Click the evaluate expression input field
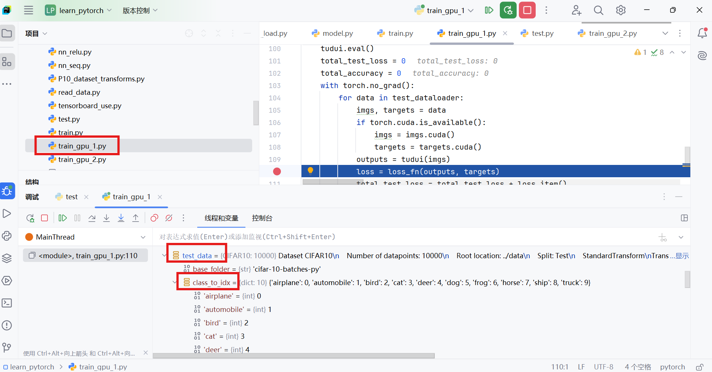The image size is (712, 372). pos(374,237)
